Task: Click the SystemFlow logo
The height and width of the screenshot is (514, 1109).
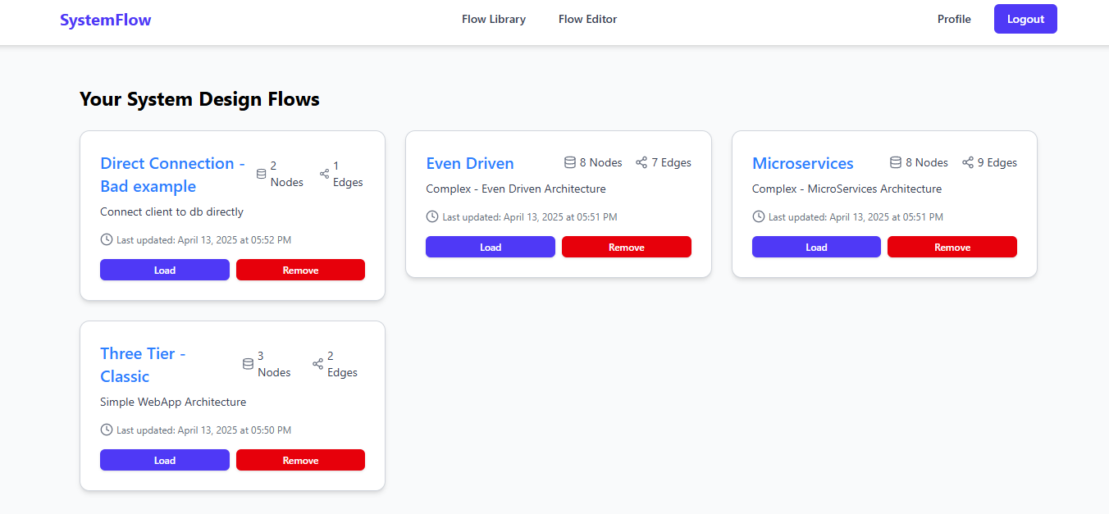Action: pyautogui.click(x=105, y=19)
